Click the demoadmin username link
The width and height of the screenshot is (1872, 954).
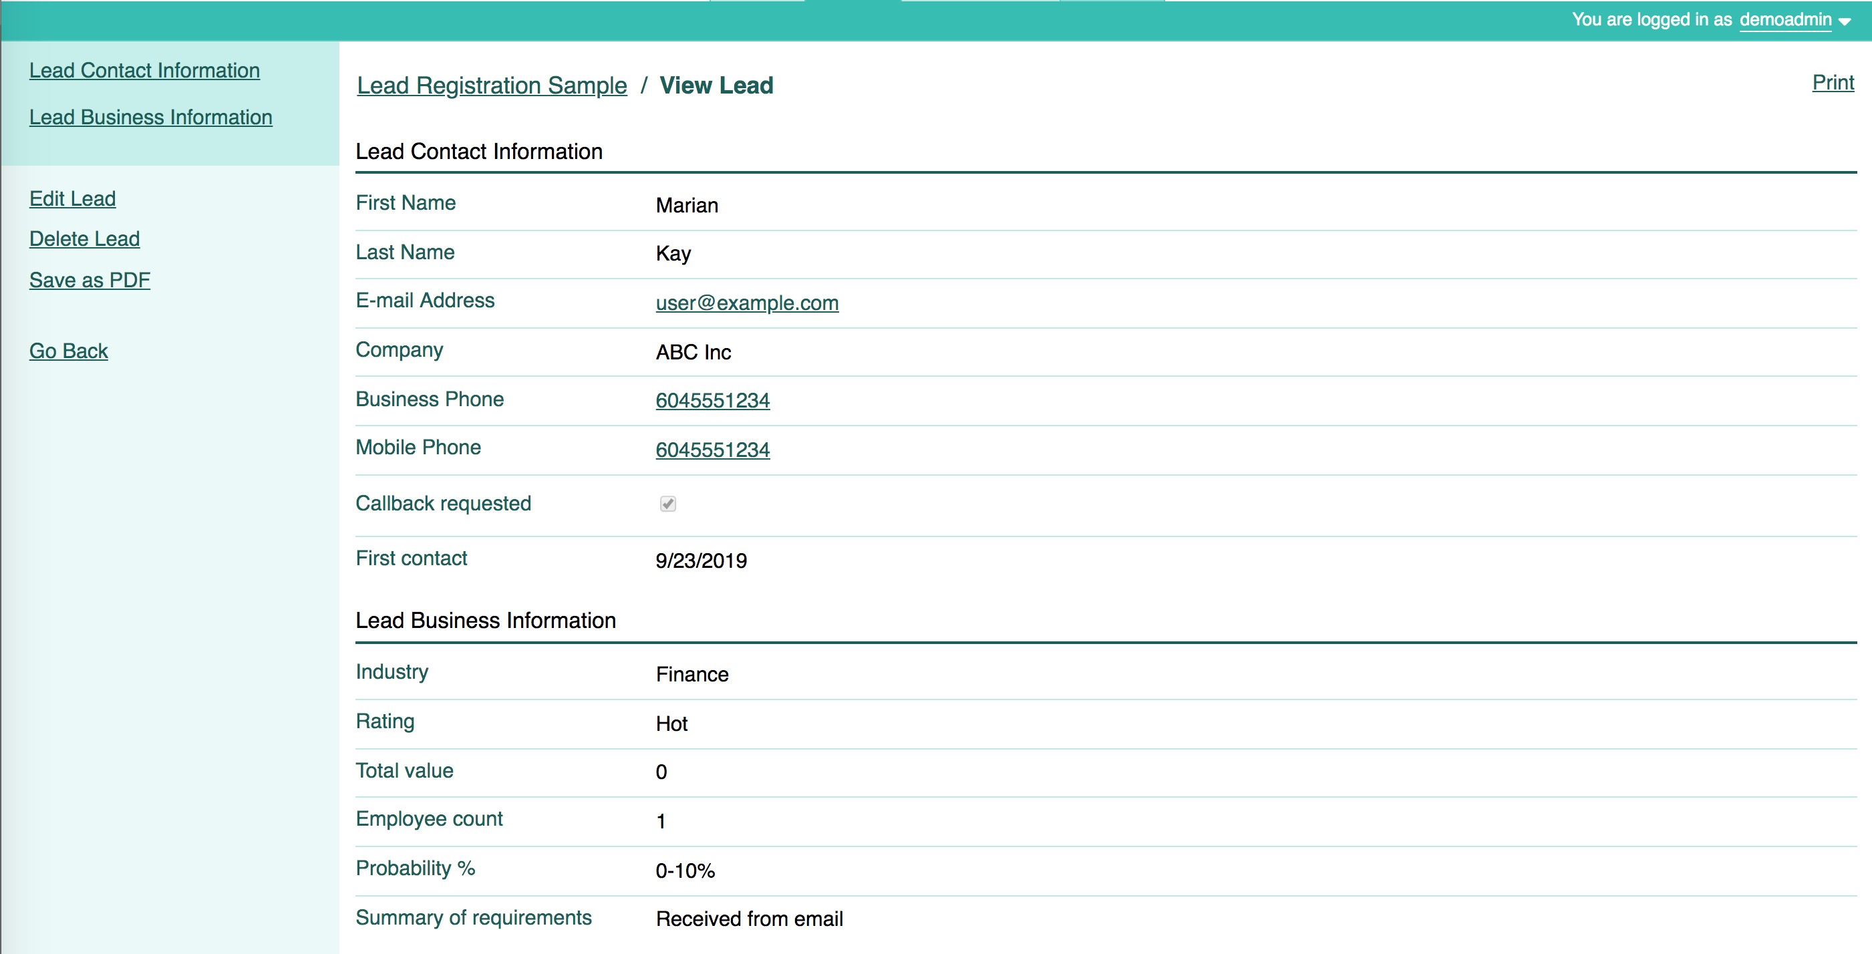click(x=1784, y=19)
